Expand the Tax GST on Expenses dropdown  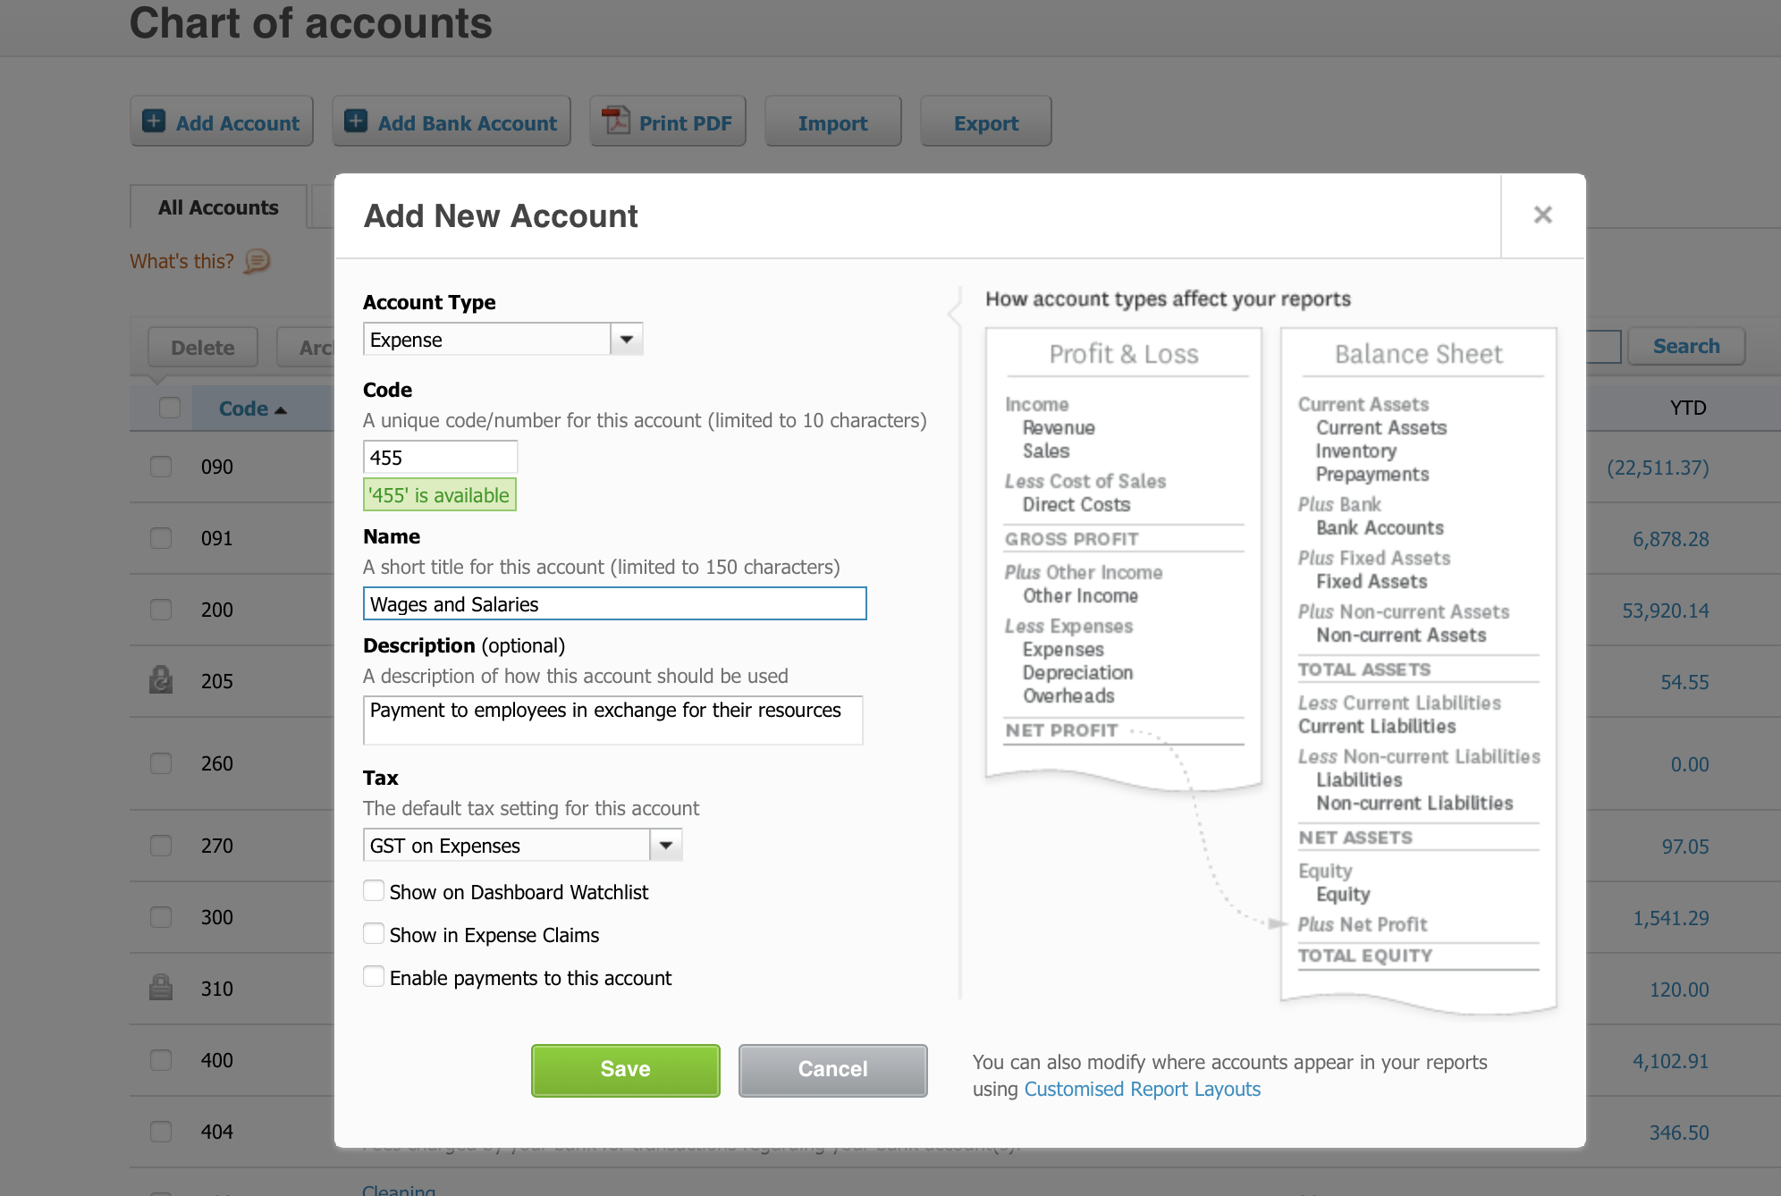point(666,846)
